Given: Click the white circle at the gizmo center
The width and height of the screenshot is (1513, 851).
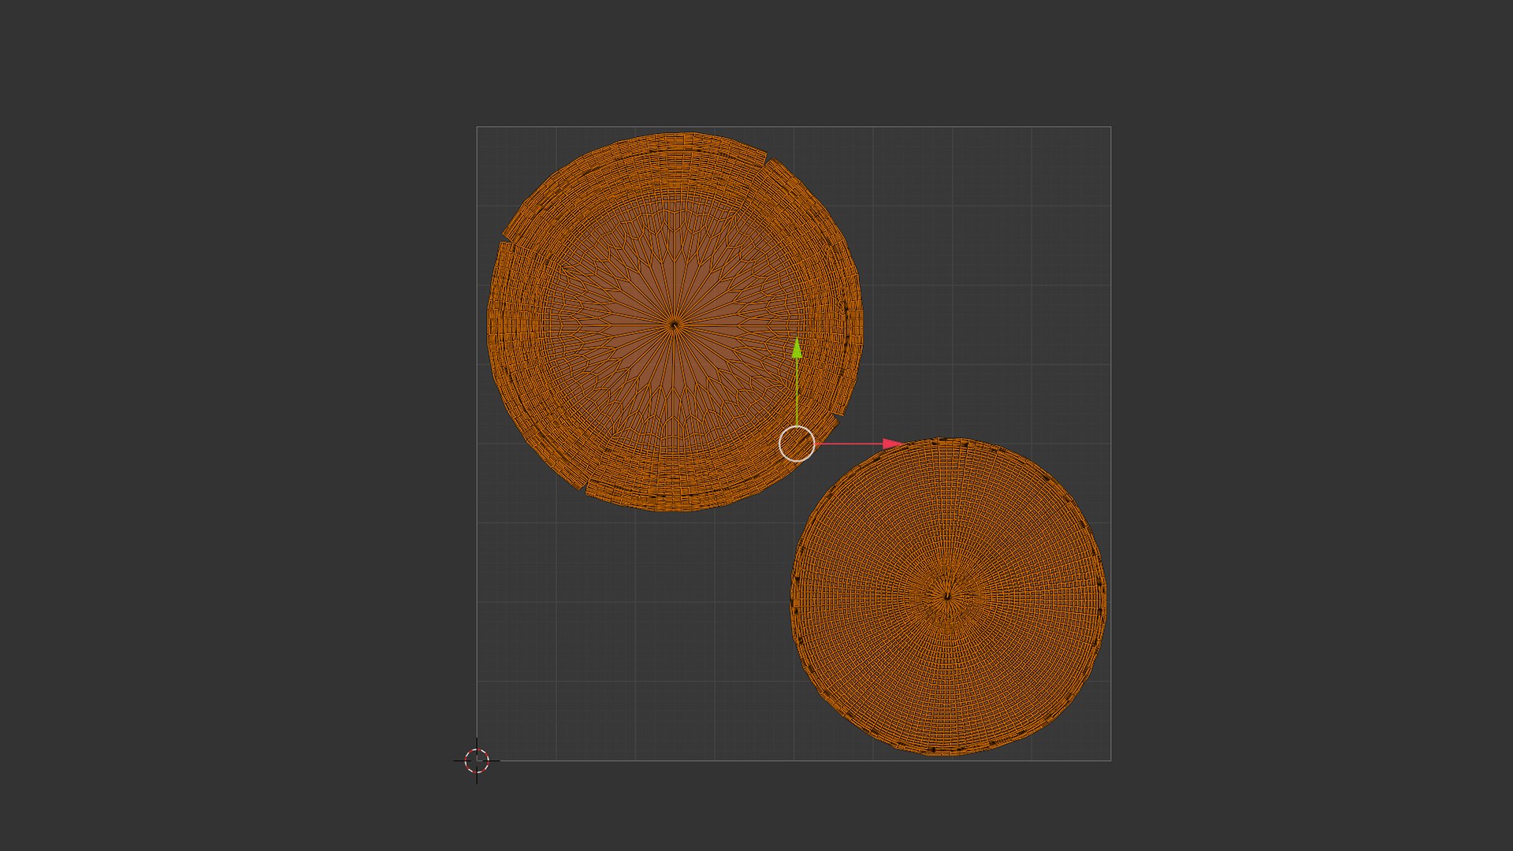Looking at the screenshot, I should tap(797, 444).
